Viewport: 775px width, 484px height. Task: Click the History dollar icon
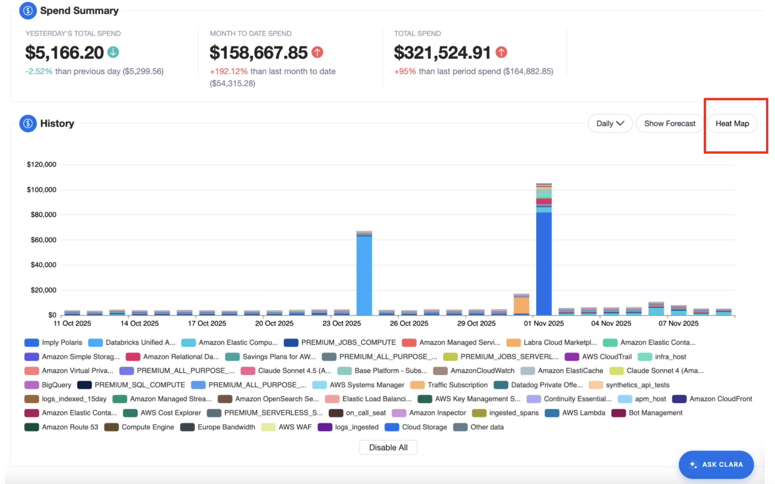click(x=28, y=124)
